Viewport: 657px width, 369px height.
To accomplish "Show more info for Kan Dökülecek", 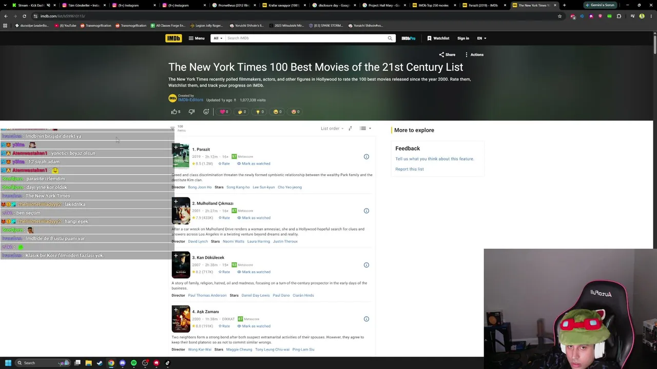I will [366, 265].
